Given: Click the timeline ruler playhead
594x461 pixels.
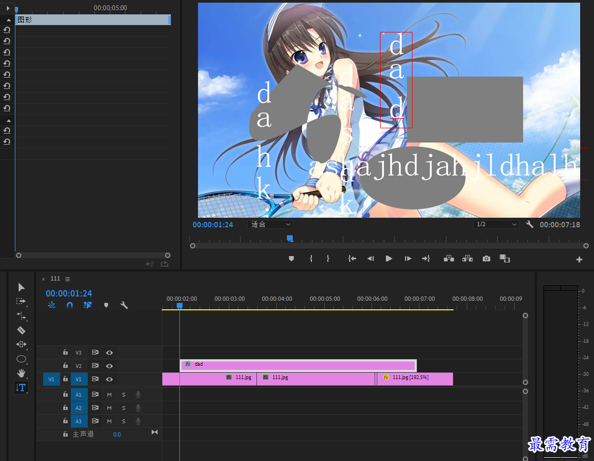Looking at the screenshot, I should coord(179,306).
